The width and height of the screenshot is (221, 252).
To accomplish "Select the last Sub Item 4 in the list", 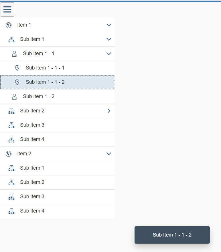I will [32, 211].
